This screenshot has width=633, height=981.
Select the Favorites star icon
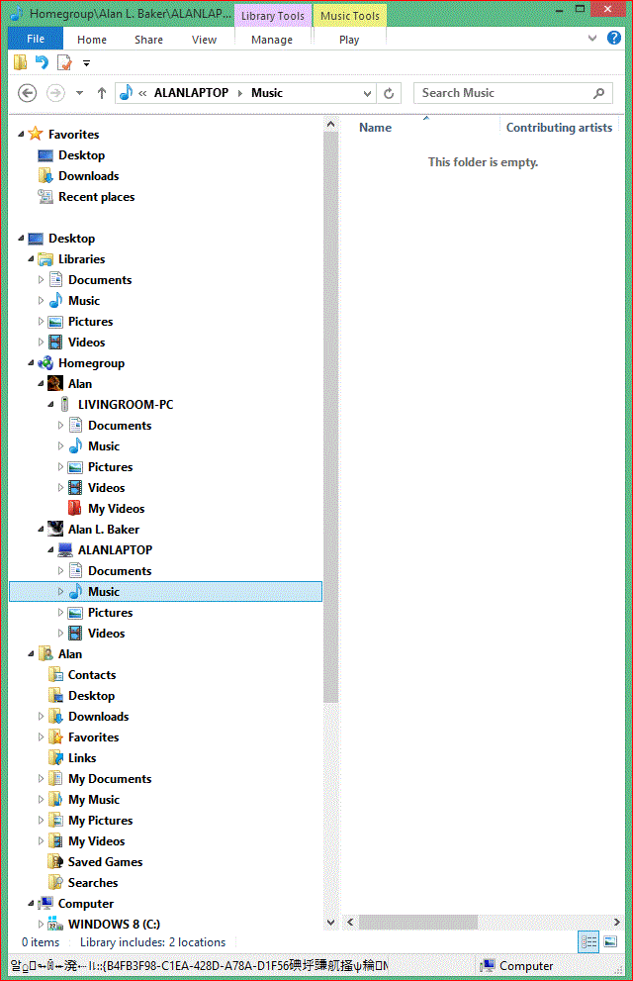coord(36,134)
